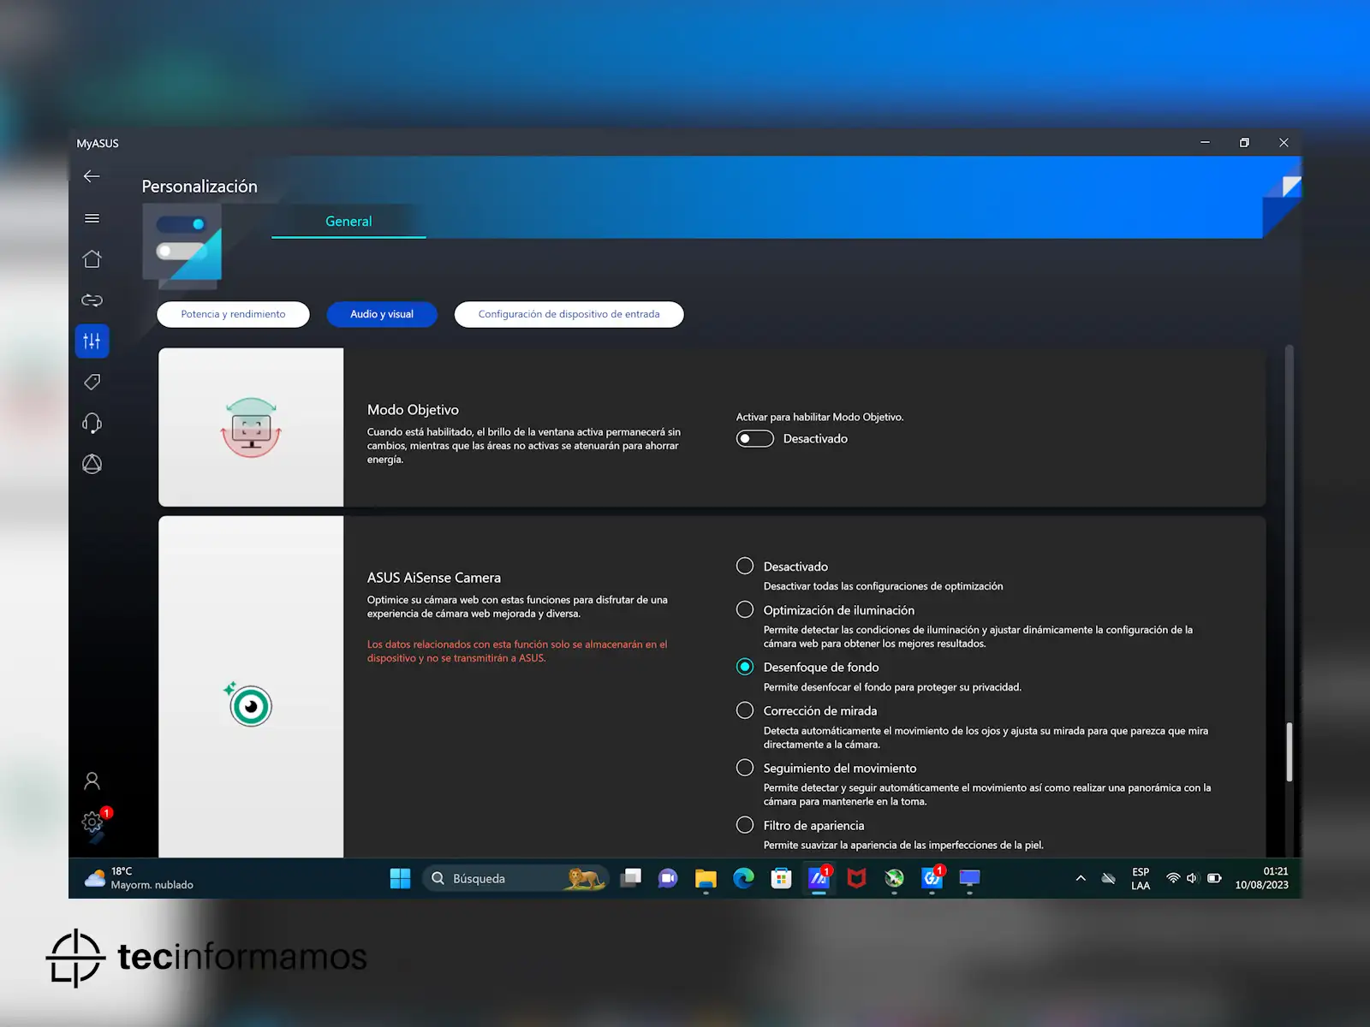
Task: Switch to the General tab
Action: coord(348,221)
